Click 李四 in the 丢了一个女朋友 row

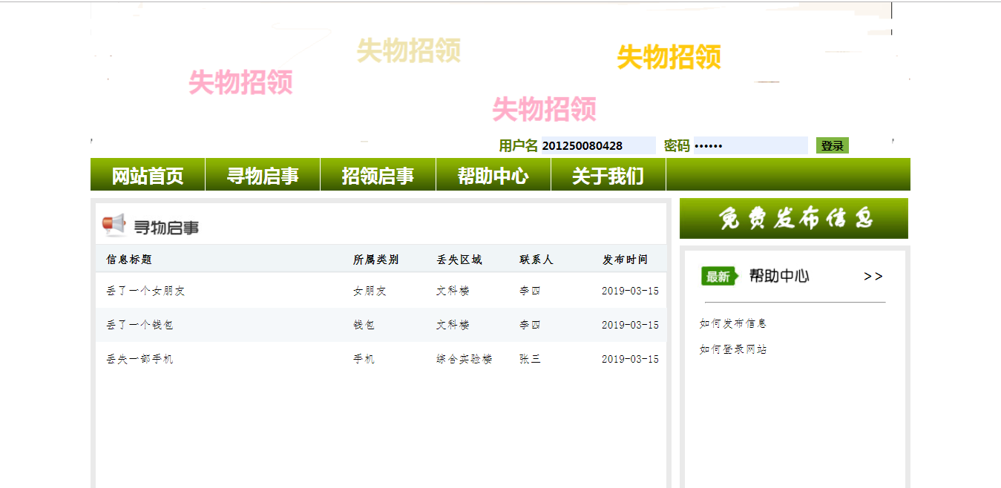(x=530, y=291)
